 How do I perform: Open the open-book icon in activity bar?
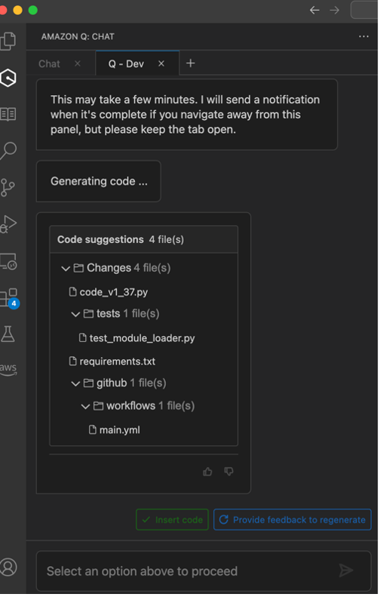pyautogui.click(x=8, y=114)
